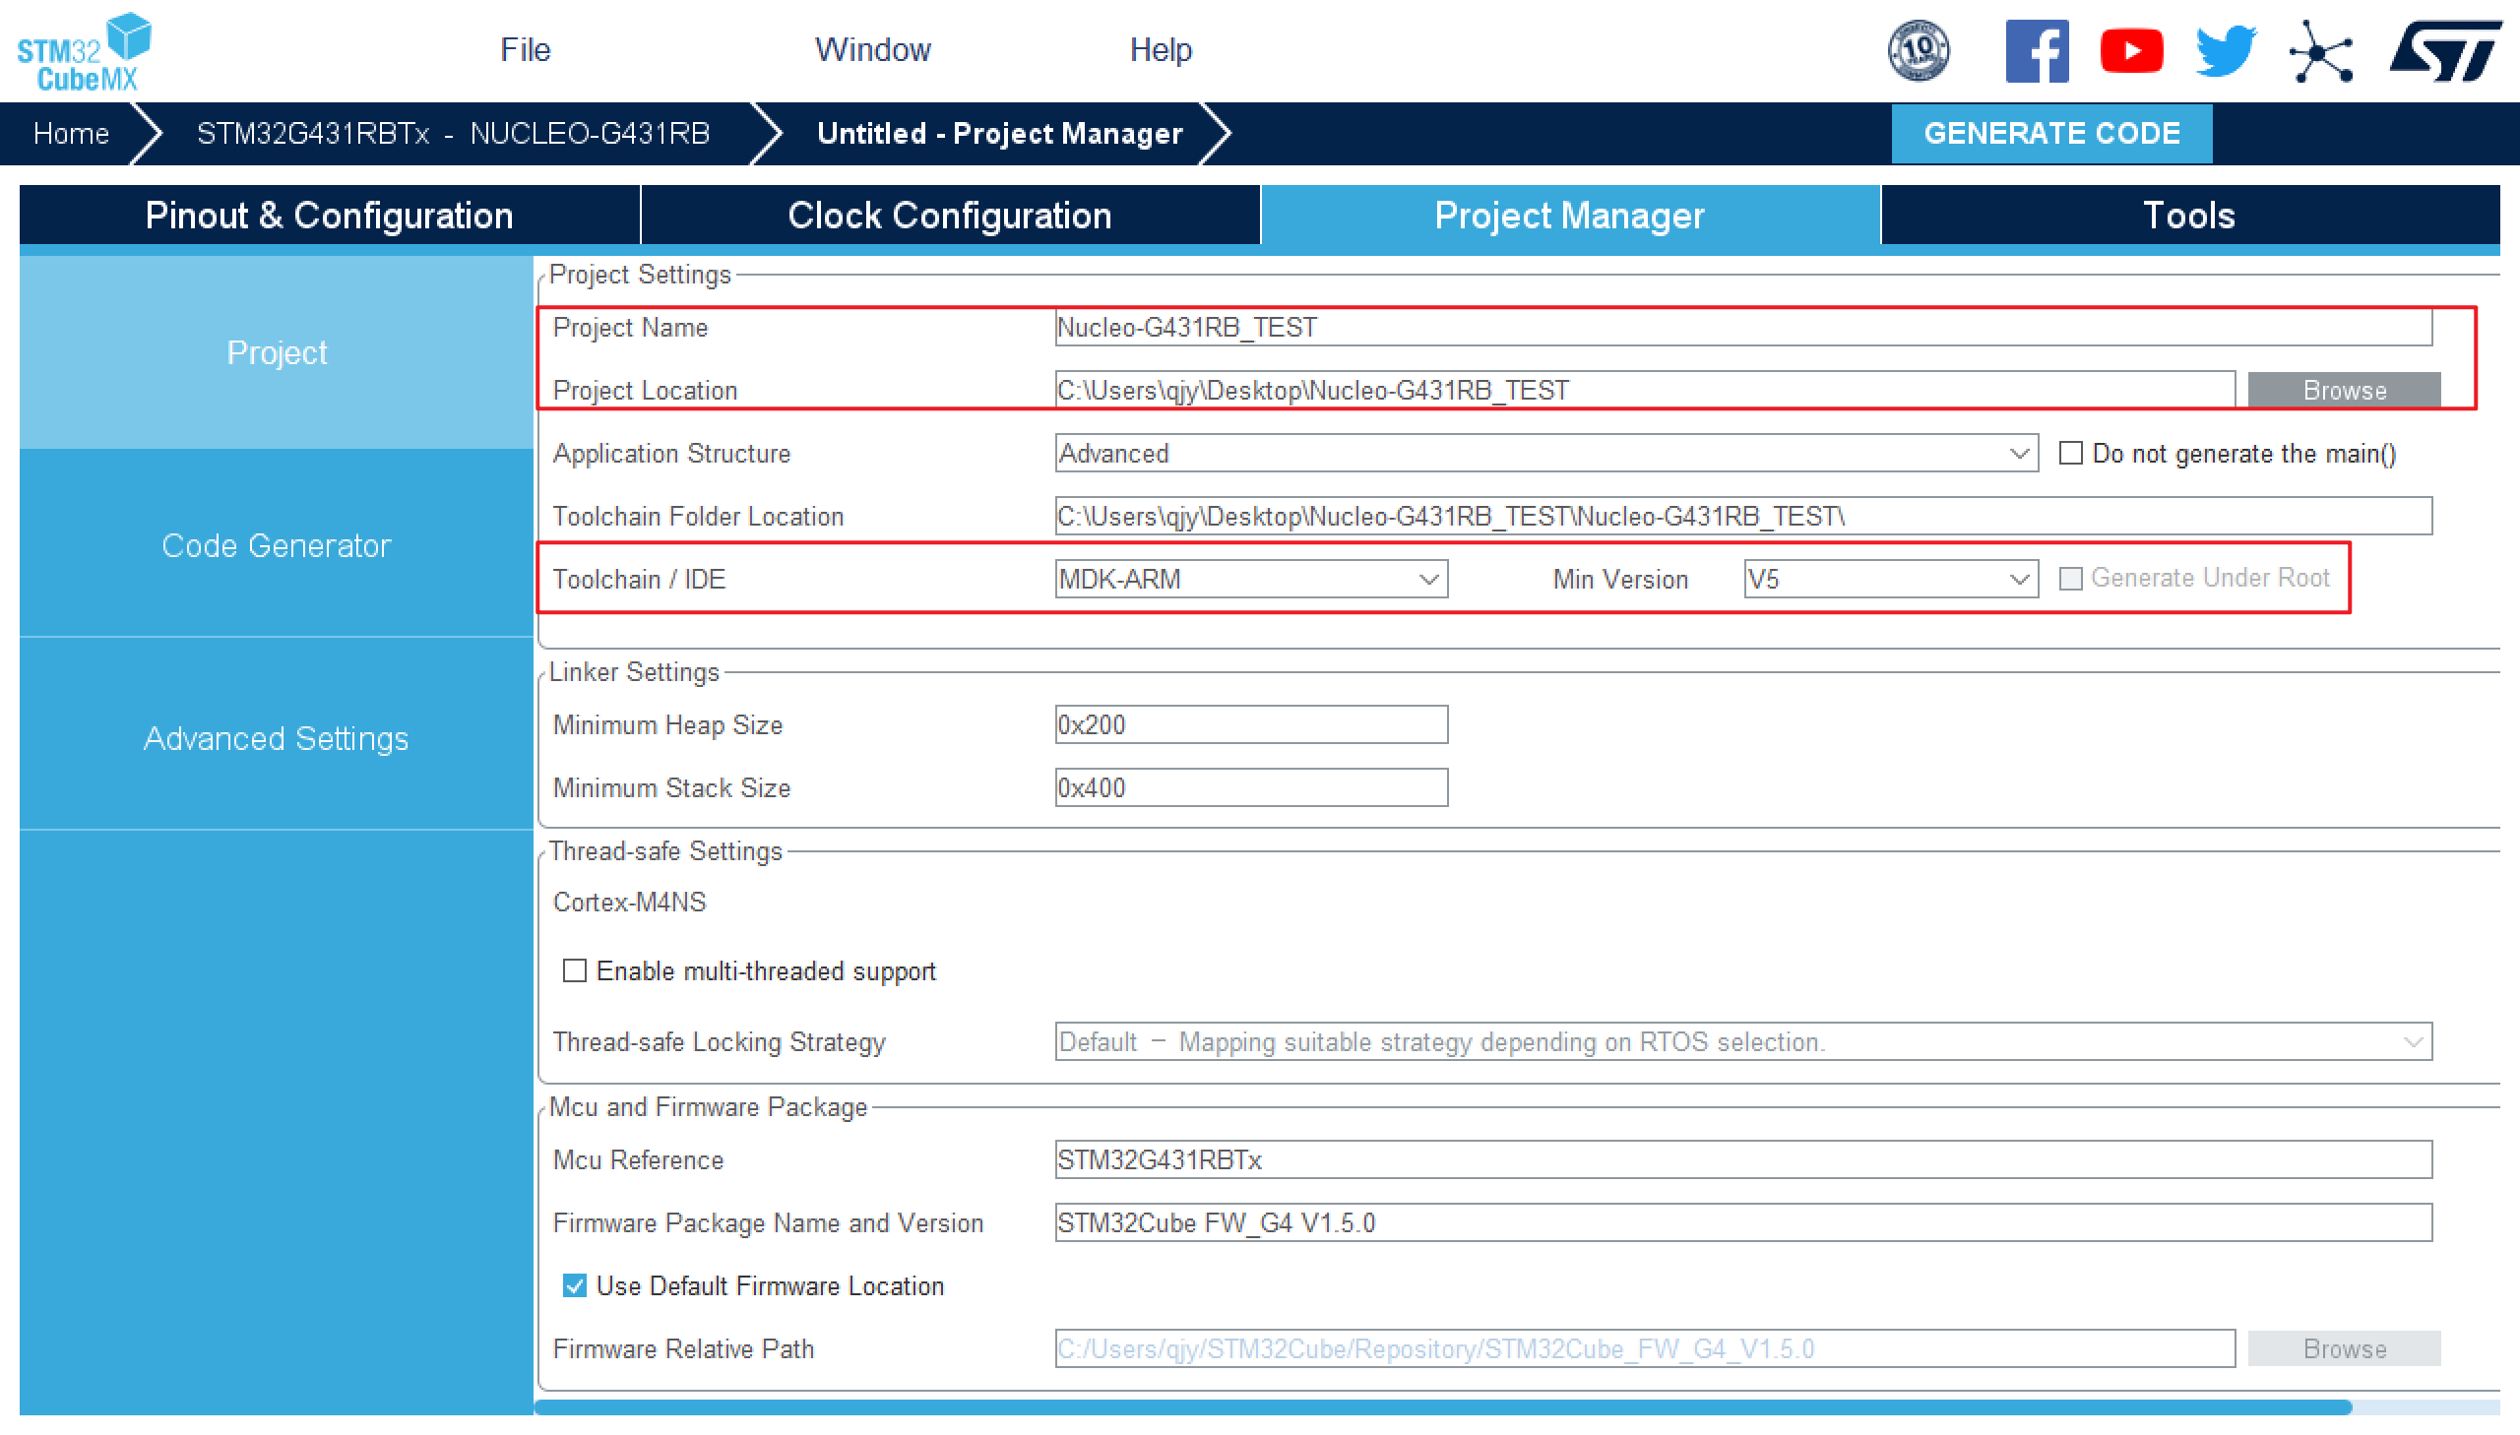2520x1435 pixels.
Task: Click the Minimum Stack Size field
Action: 1250,787
